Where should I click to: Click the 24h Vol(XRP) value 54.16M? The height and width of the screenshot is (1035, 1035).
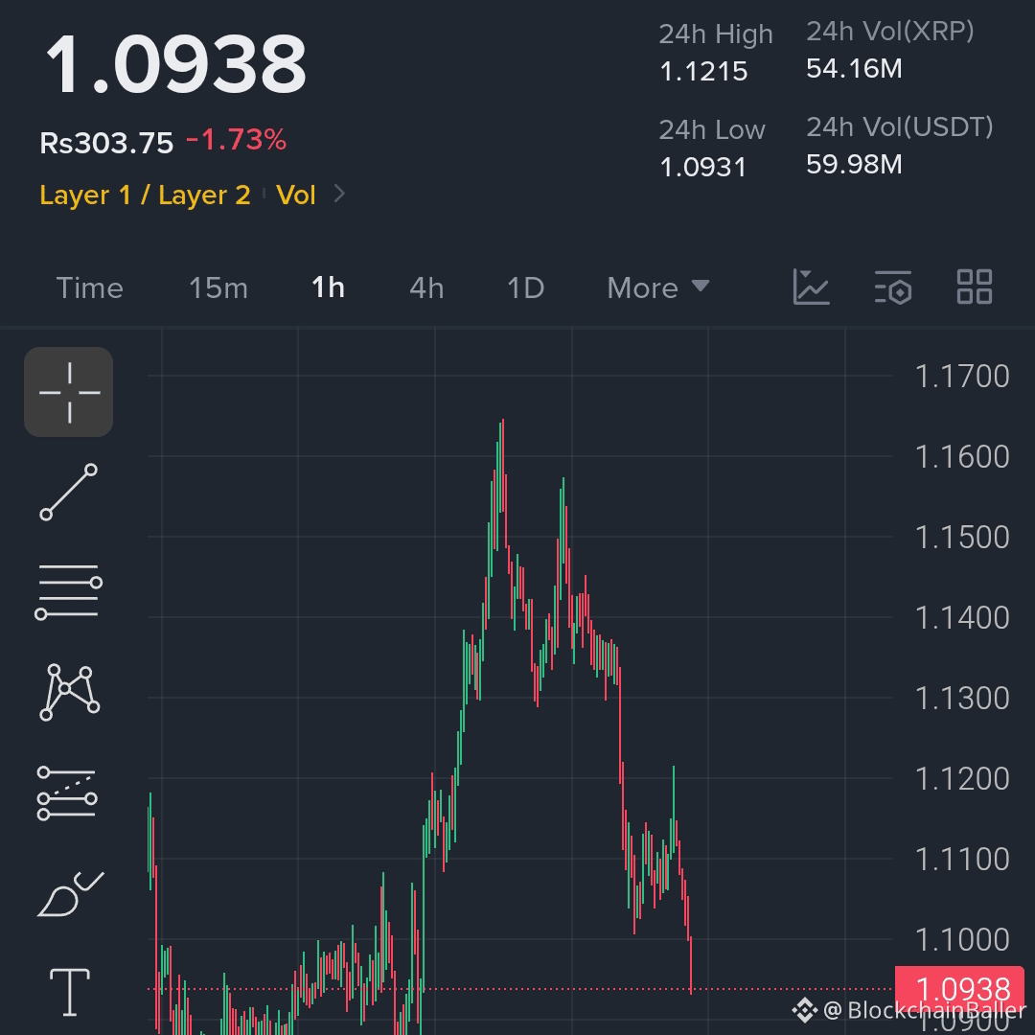tap(854, 69)
